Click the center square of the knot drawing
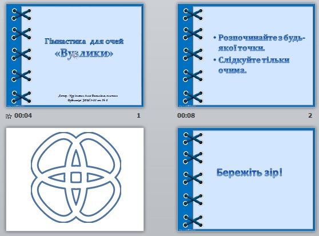The width and height of the screenshot is (319, 236). pos(76,177)
